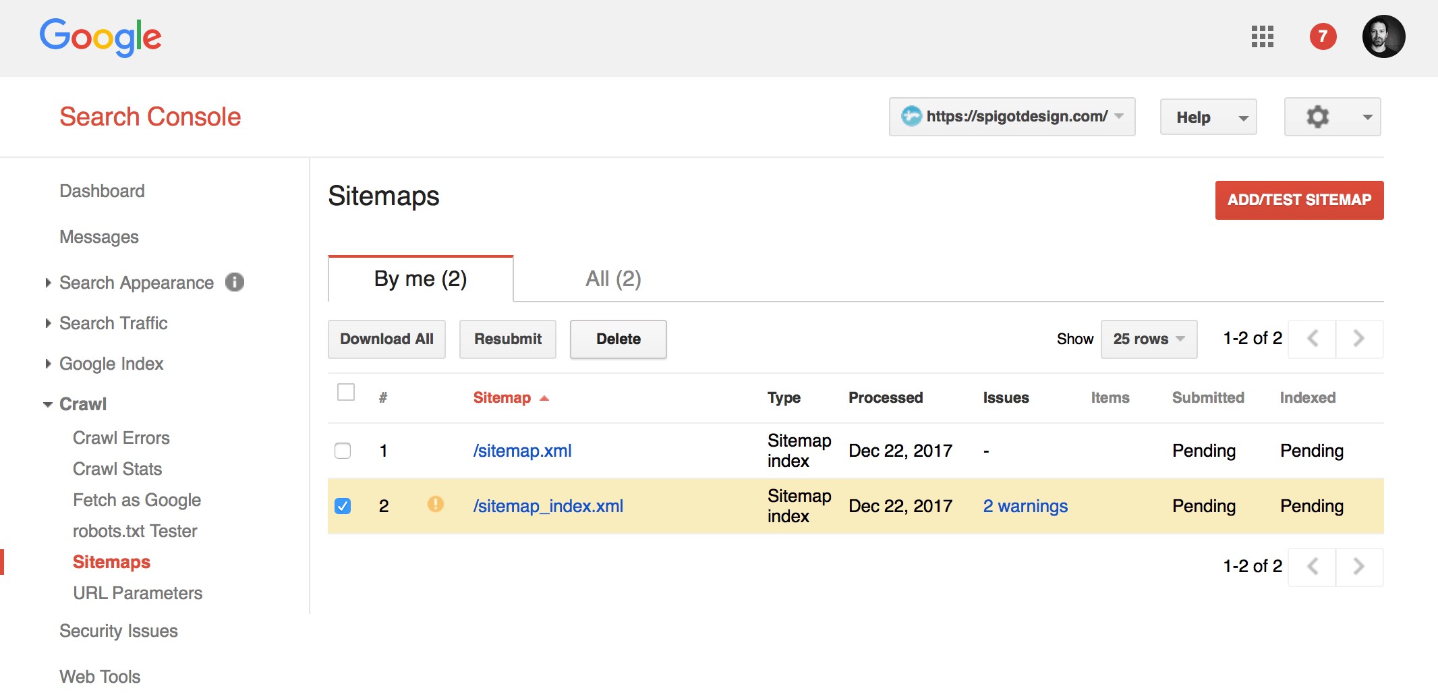Click the Submitted column header
1438x699 pixels.
coord(1208,398)
